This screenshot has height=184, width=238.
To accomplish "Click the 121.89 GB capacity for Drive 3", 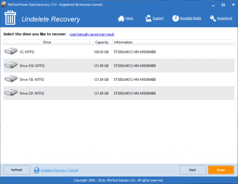I will click(x=101, y=66).
